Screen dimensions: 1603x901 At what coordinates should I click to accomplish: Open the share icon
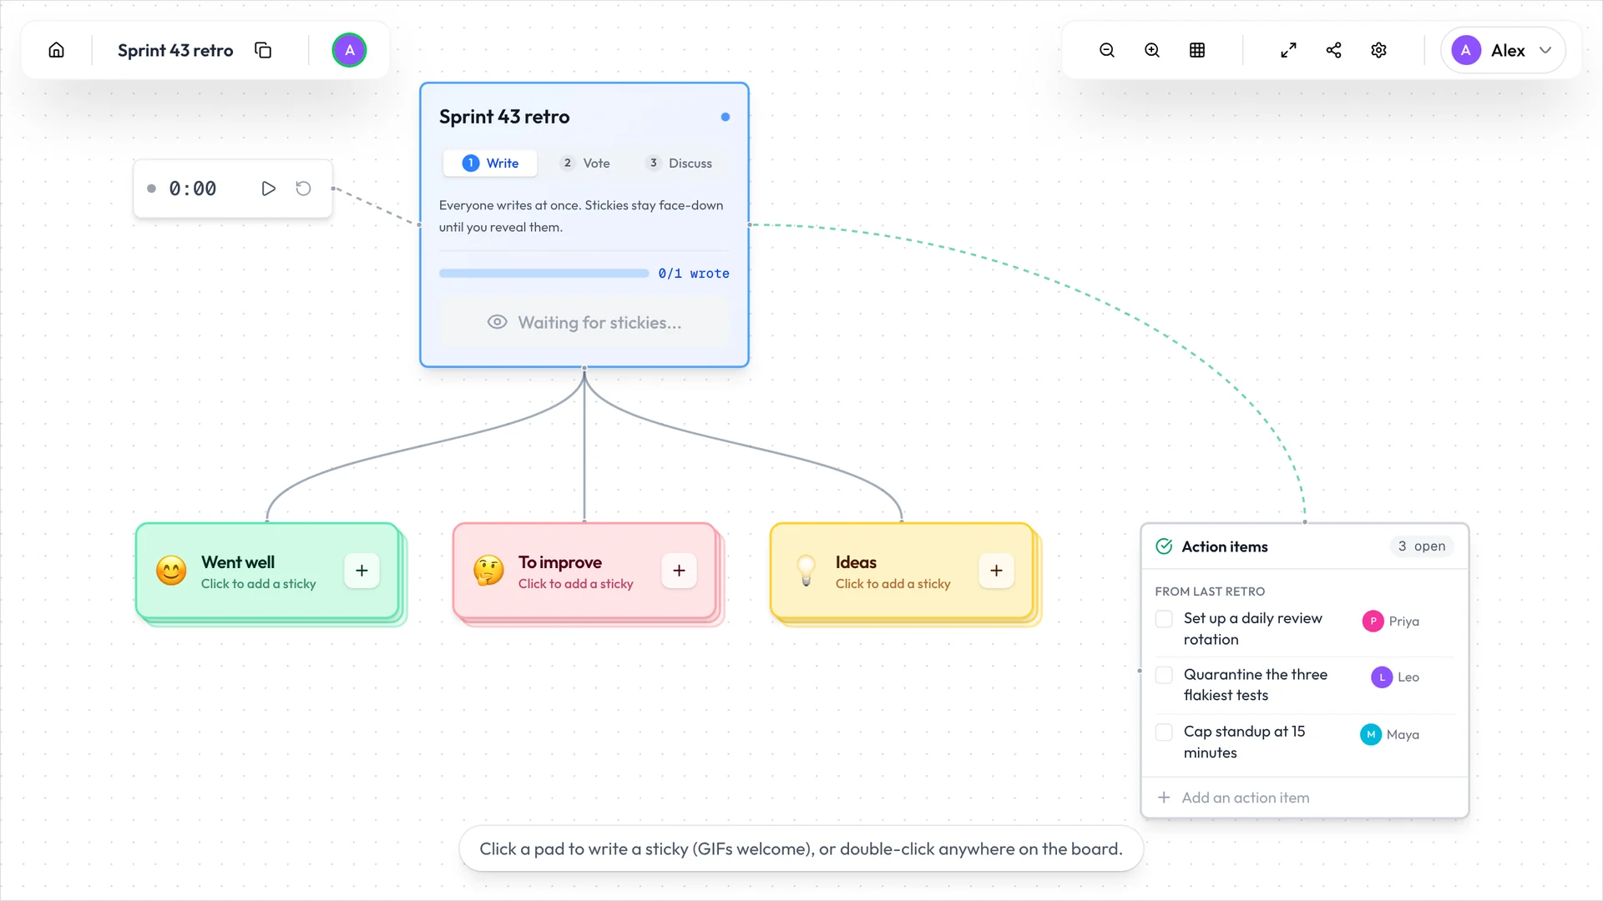[1333, 50]
